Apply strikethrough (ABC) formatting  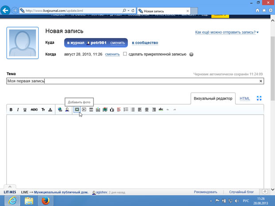coord(34,109)
